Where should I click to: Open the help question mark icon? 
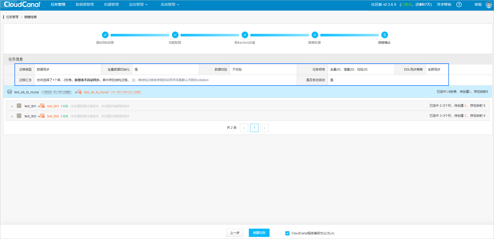pyautogui.click(x=459, y=5)
